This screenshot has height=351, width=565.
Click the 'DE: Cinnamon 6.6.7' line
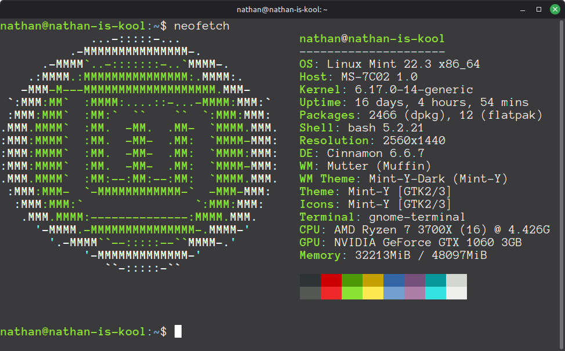click(x=362, y=153)
